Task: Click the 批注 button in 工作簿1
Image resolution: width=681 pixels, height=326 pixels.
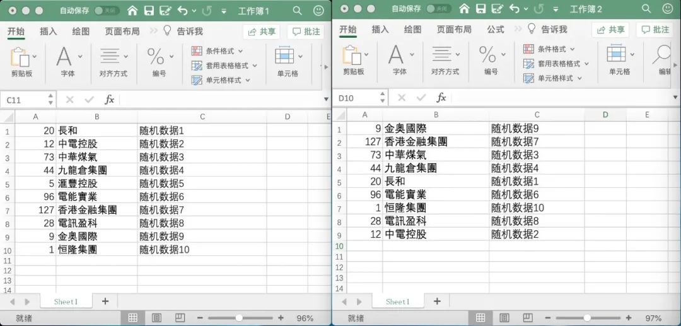Action: [x=306, y=32]
